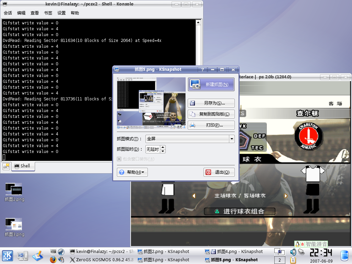
Task: Toggle the 包含窗口装饰 checkbox
Action: [119, 159]
